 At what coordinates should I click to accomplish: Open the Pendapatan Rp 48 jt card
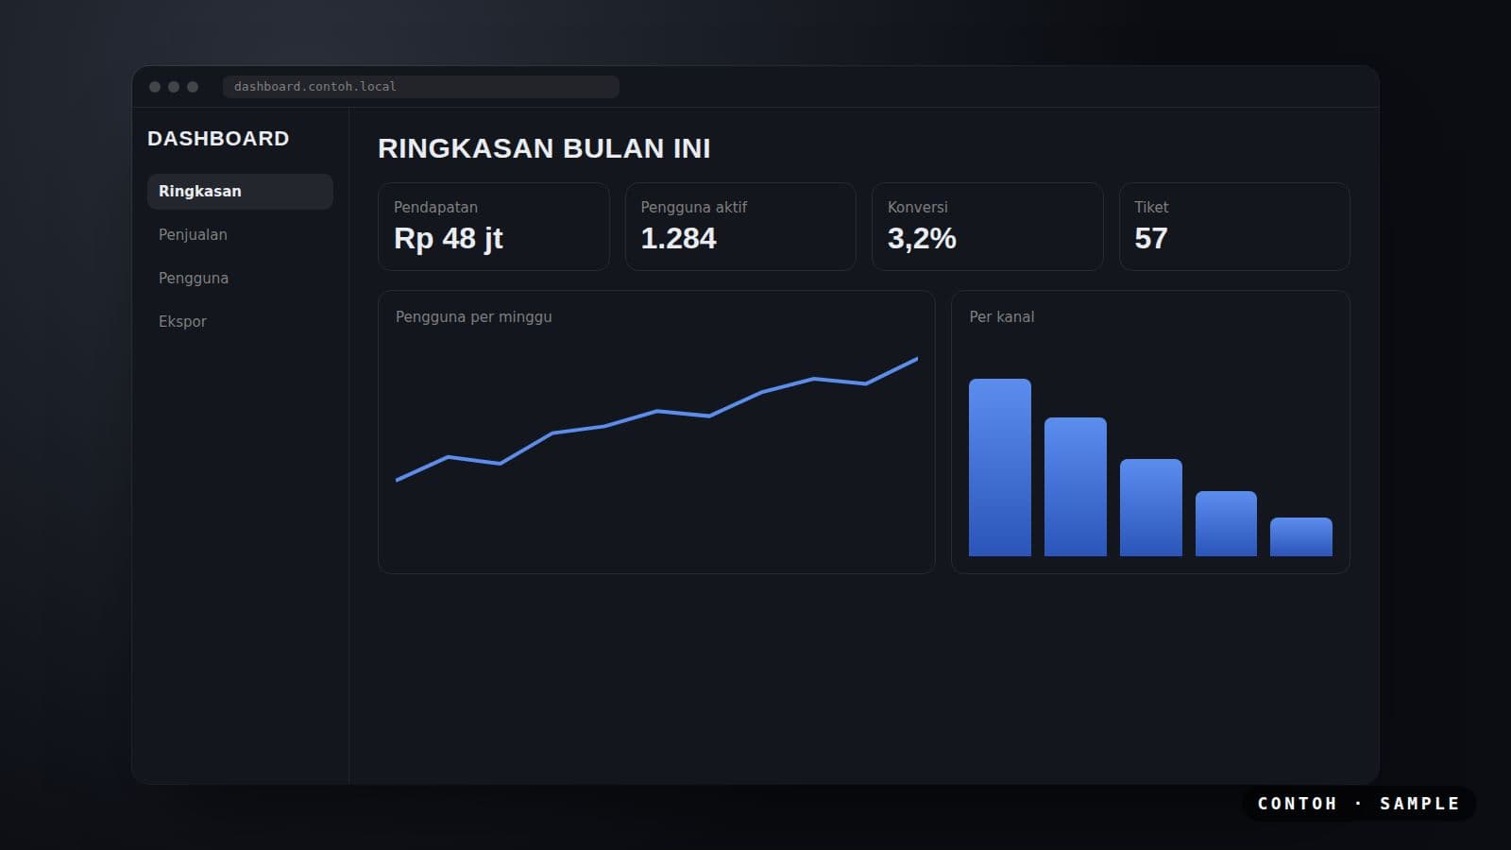click(494, 227)
